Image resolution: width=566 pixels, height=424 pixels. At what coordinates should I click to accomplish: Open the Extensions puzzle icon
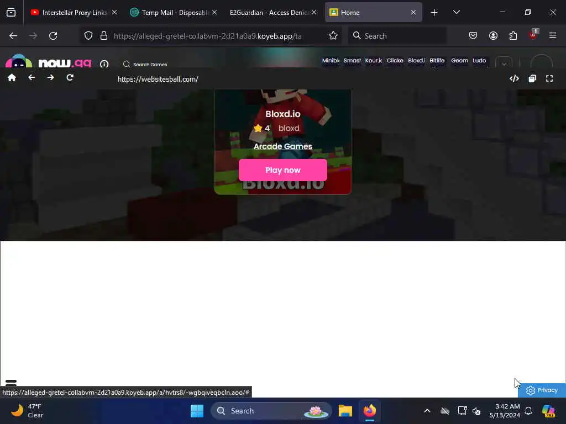pyautogui.click(x=513, y=35)
